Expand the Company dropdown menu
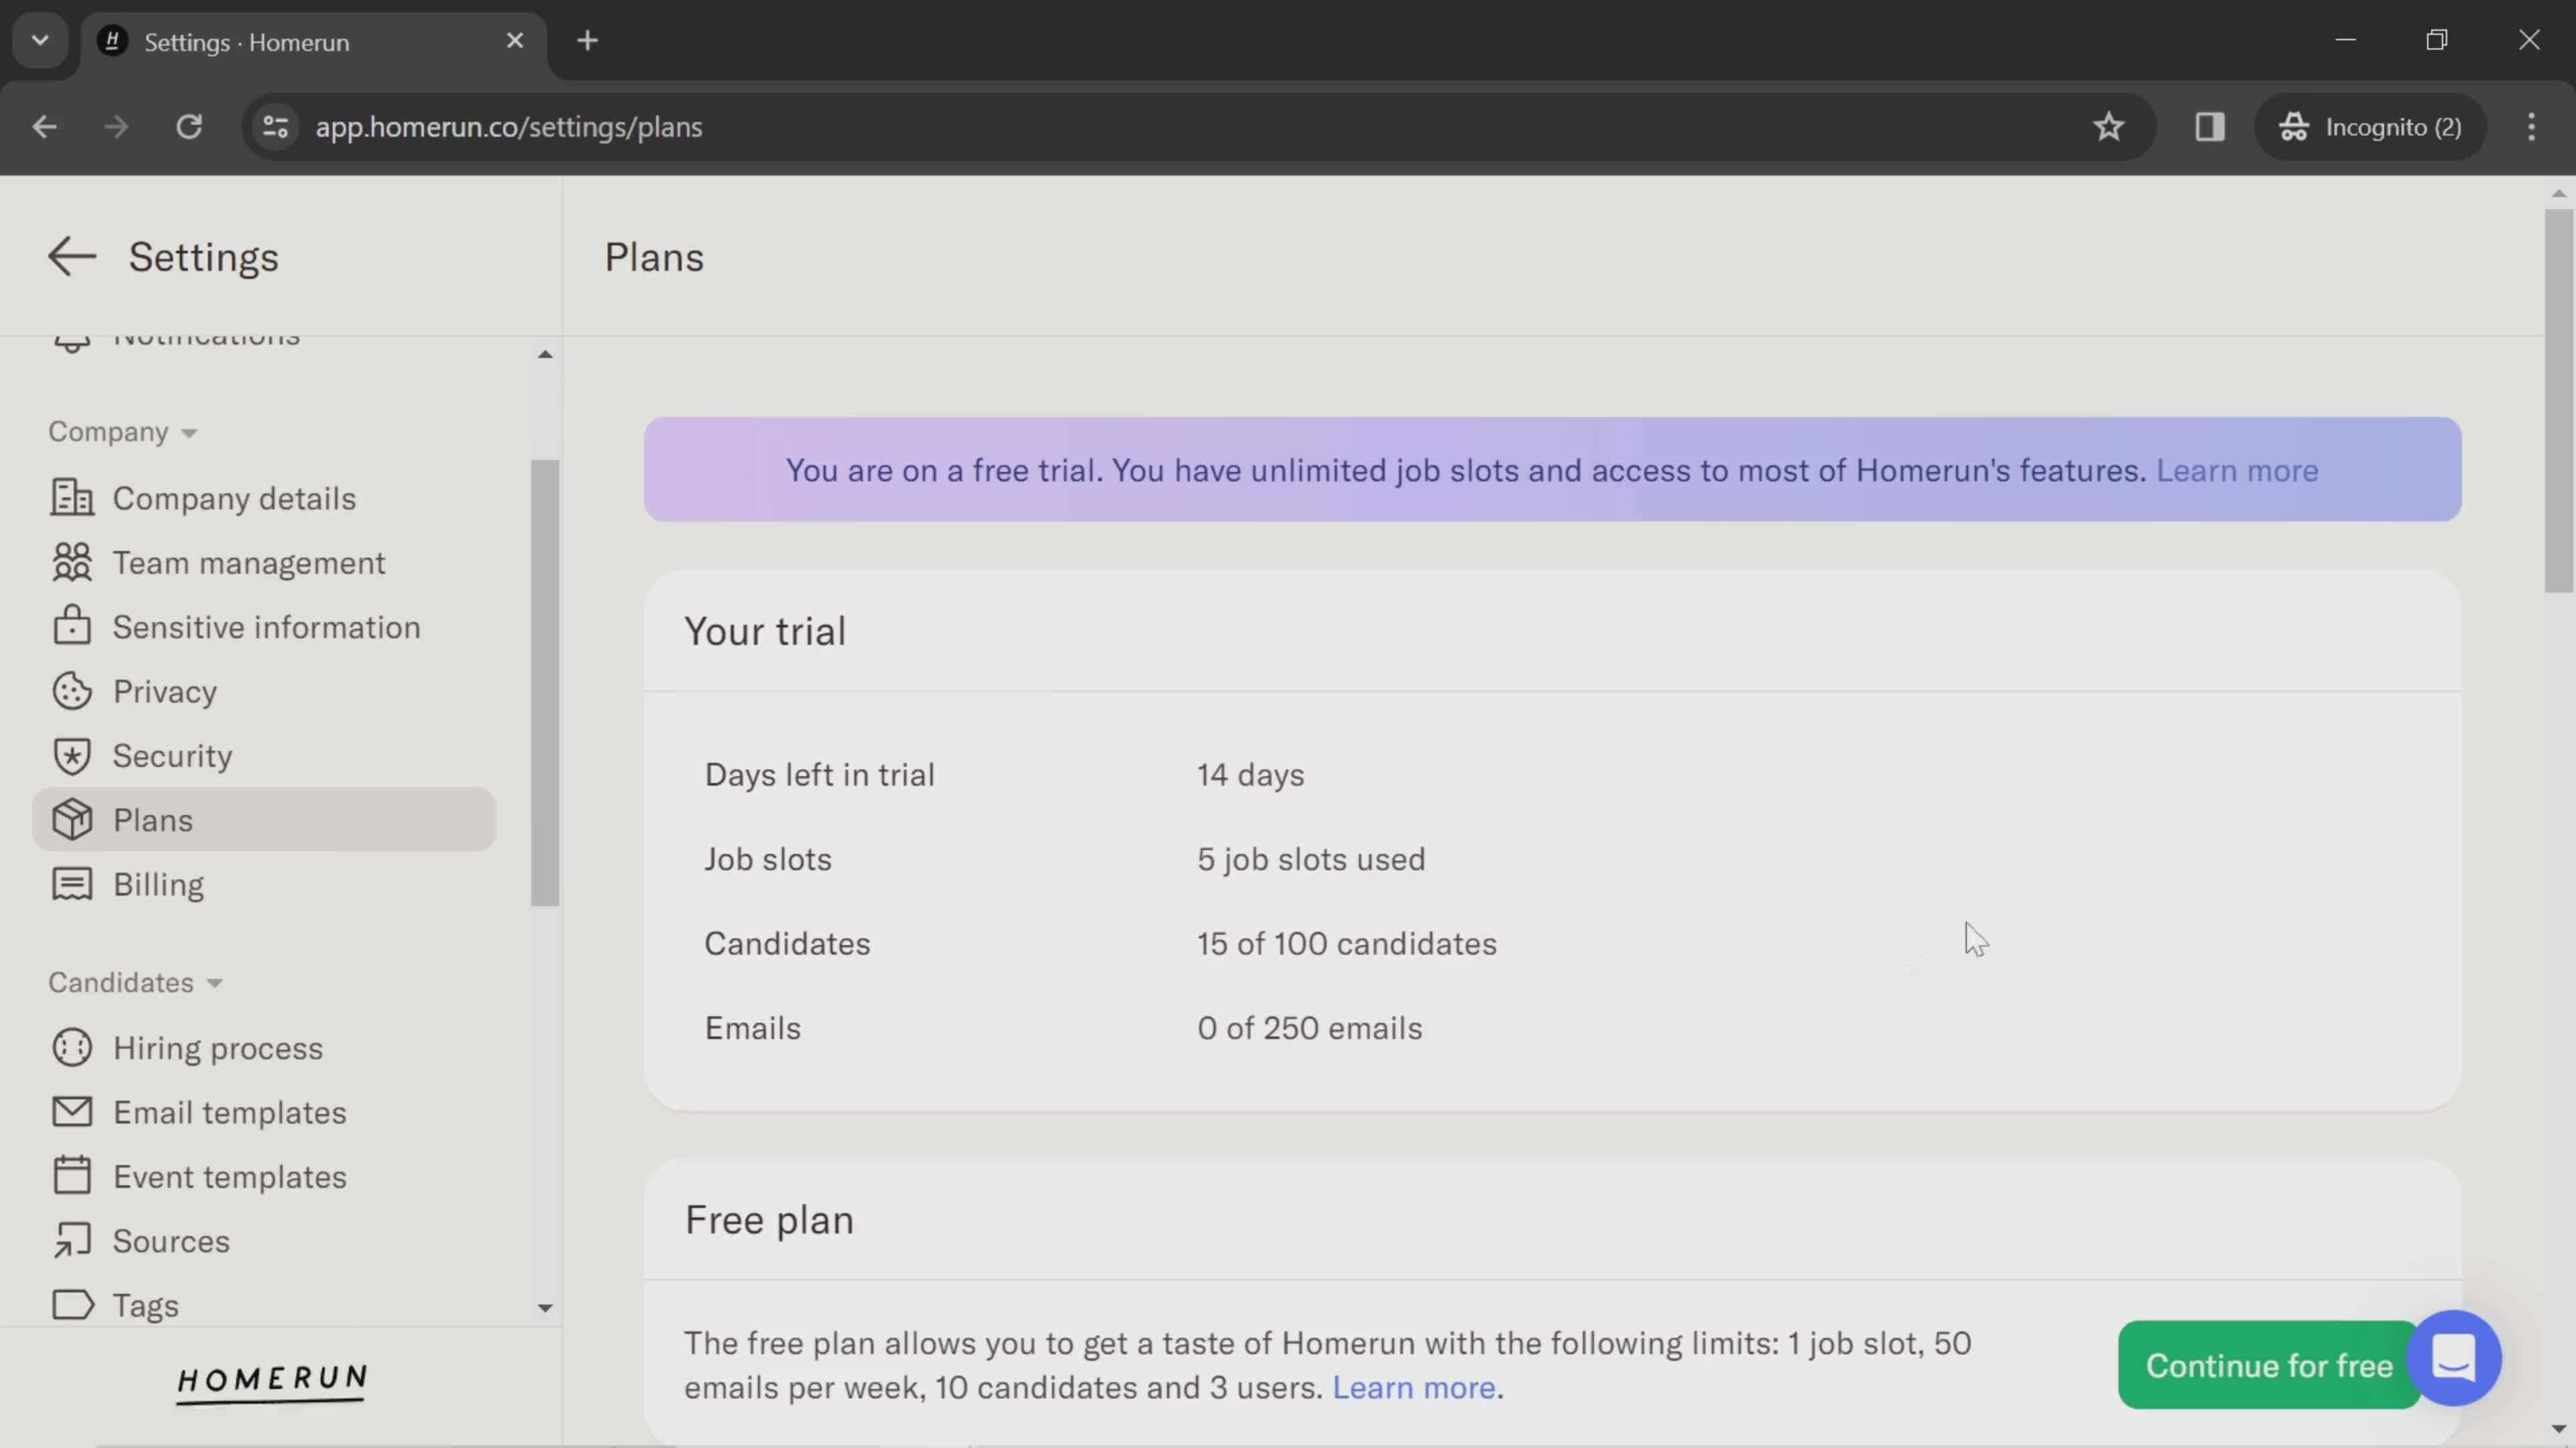This screenshot has height=1448, width=2576. [x=117, y=432]
